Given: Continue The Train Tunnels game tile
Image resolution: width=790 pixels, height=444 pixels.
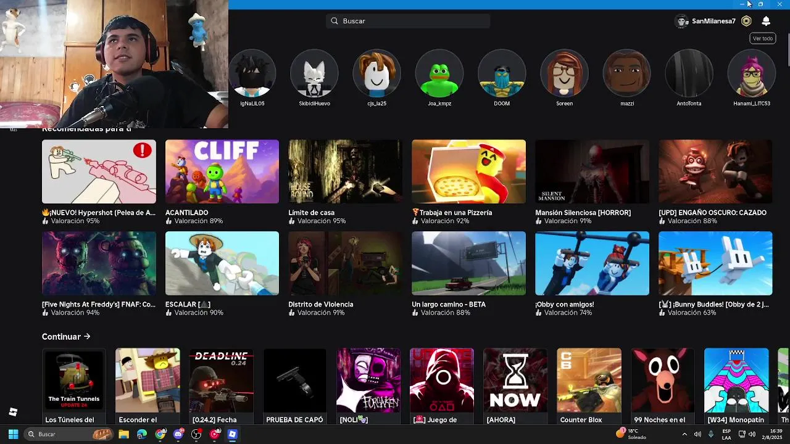Looking at the screenshot, I should coord(74,380).
